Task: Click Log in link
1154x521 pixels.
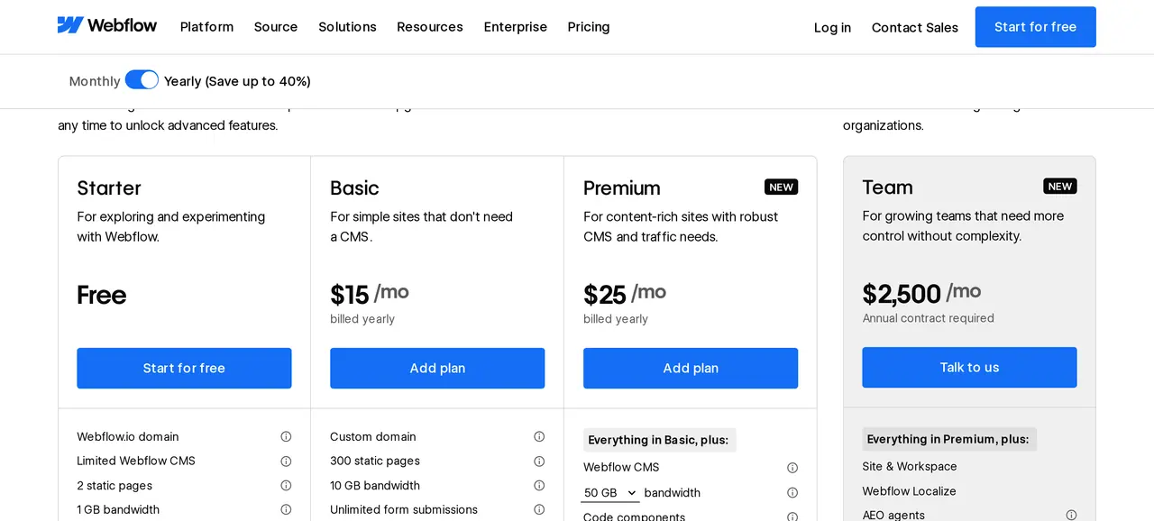Action: pos(832,28)
